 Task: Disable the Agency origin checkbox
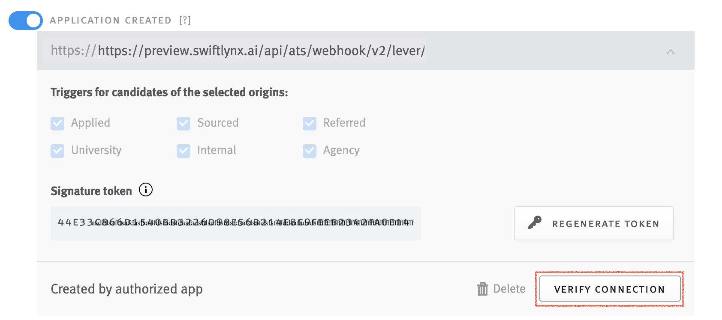(x=310, y=151)
